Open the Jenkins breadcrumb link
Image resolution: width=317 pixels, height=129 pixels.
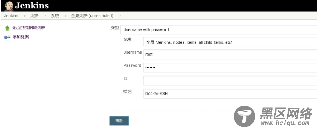11,16
